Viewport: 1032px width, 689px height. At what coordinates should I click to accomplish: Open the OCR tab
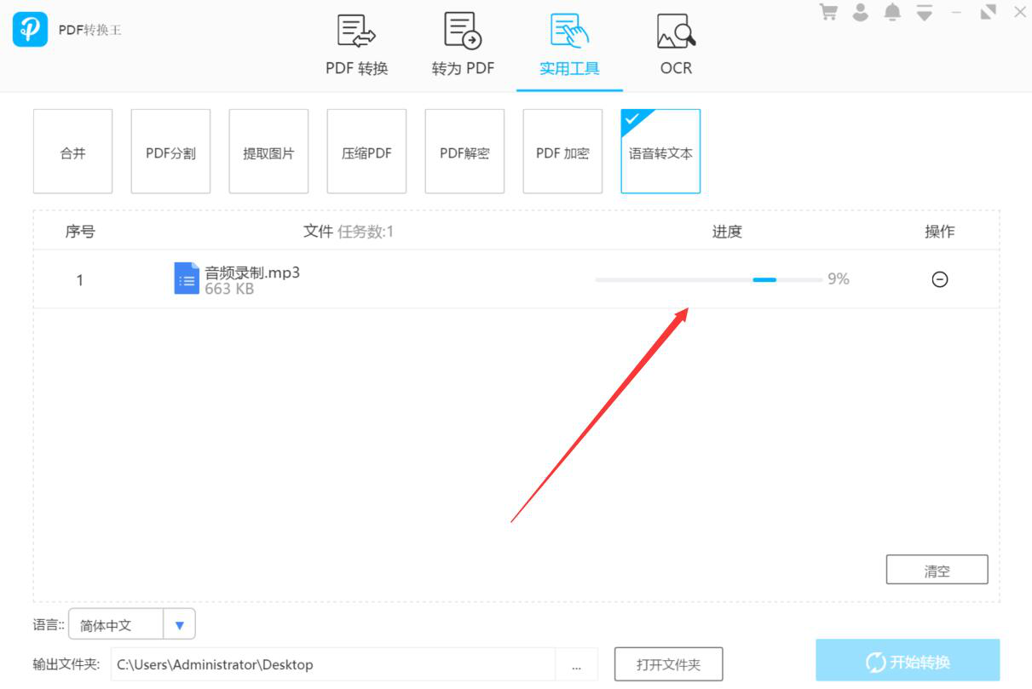point(677,46)
